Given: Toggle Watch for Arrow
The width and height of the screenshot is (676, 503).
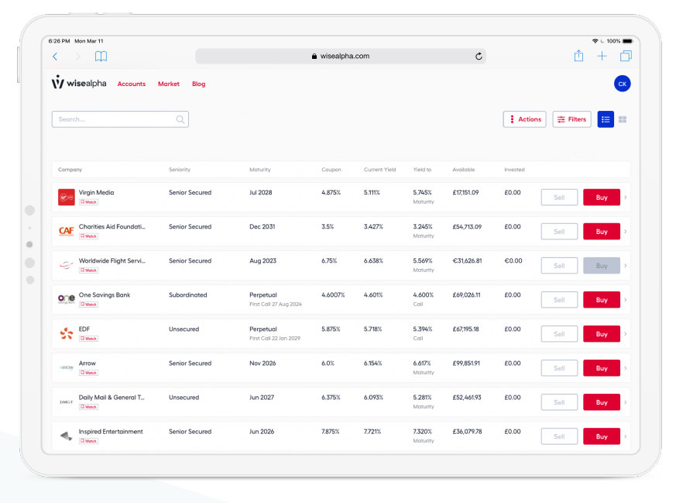Looking at the screenshot, I should click(88, 372).
